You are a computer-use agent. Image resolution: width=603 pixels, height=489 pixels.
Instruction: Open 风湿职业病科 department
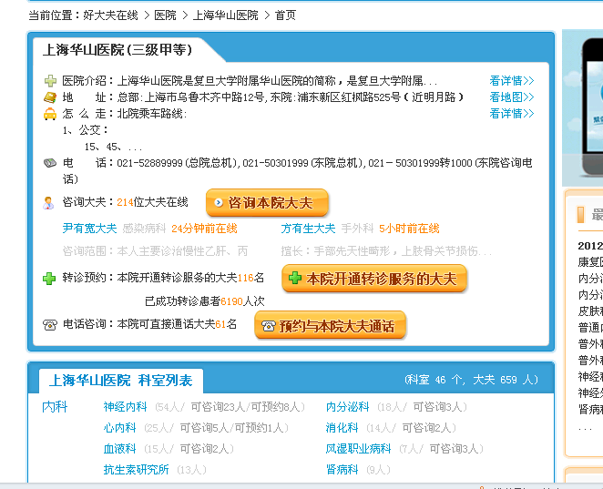(358, 449)
